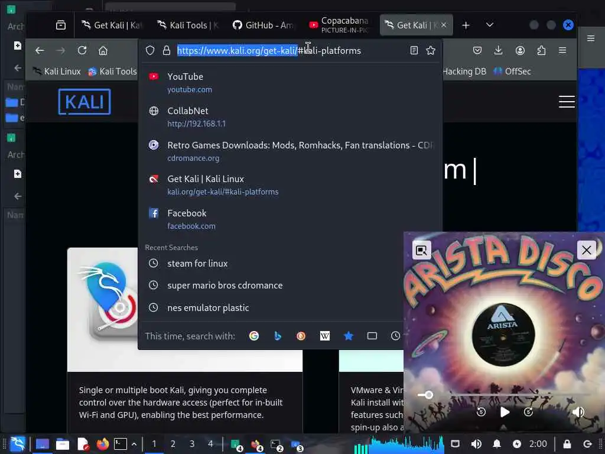Open the Firefox account icon
This screenshot has width=605, height=454.
[520, 51]
